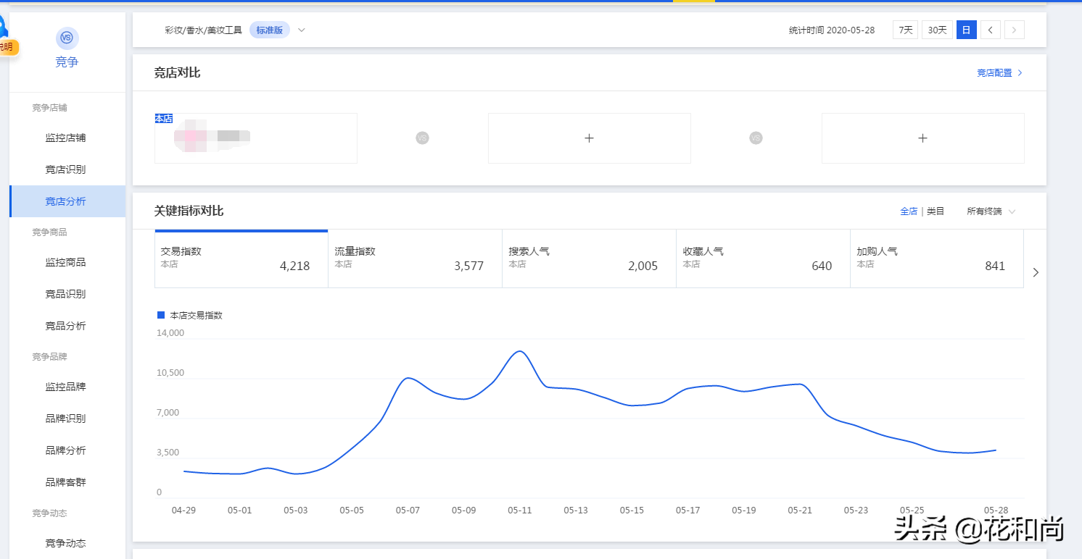Screen dimensions: 1082x559
Task: Open the 所有终端 terminal filter dropdown
Action: coord(991,211)
